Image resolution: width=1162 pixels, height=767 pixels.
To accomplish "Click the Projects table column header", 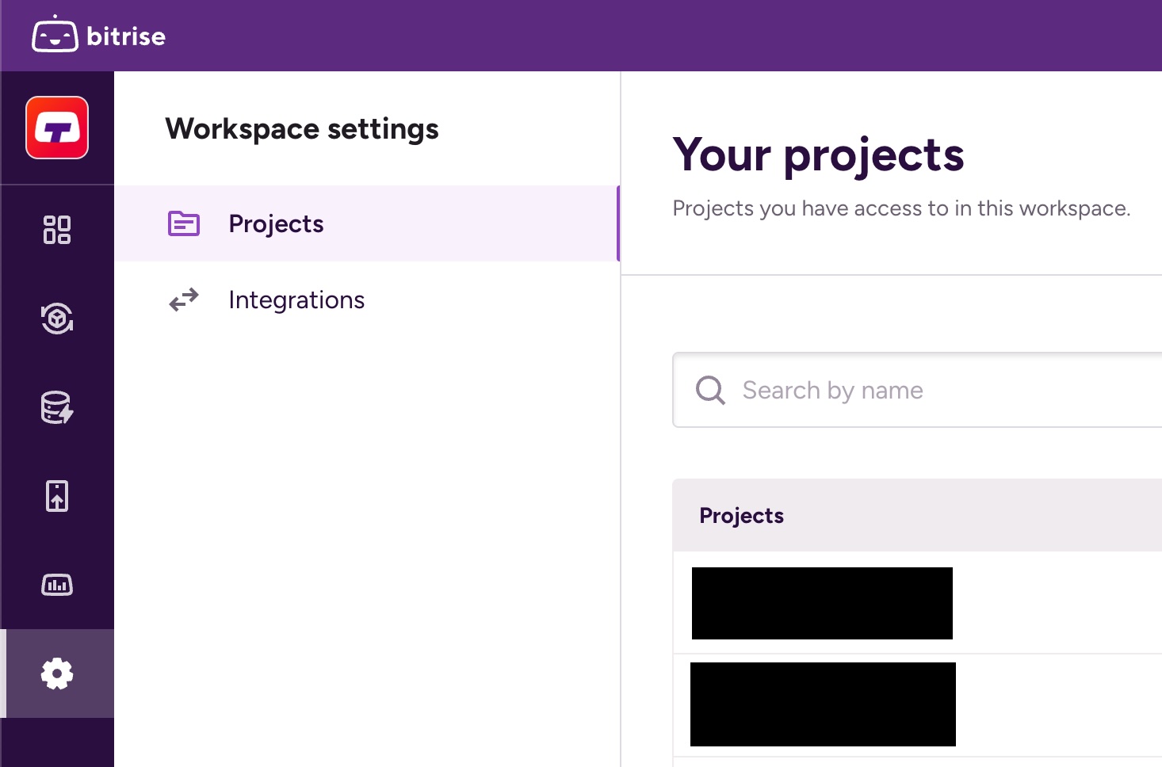I will pos(742,516).
